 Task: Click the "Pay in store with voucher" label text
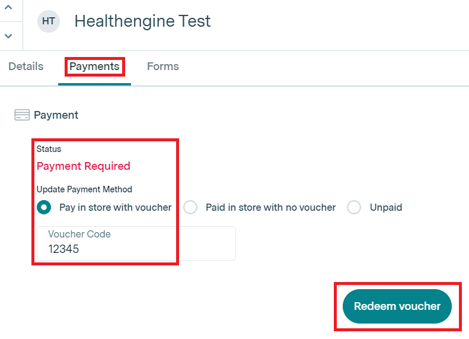pyautogui.click(x=116, y=208)
